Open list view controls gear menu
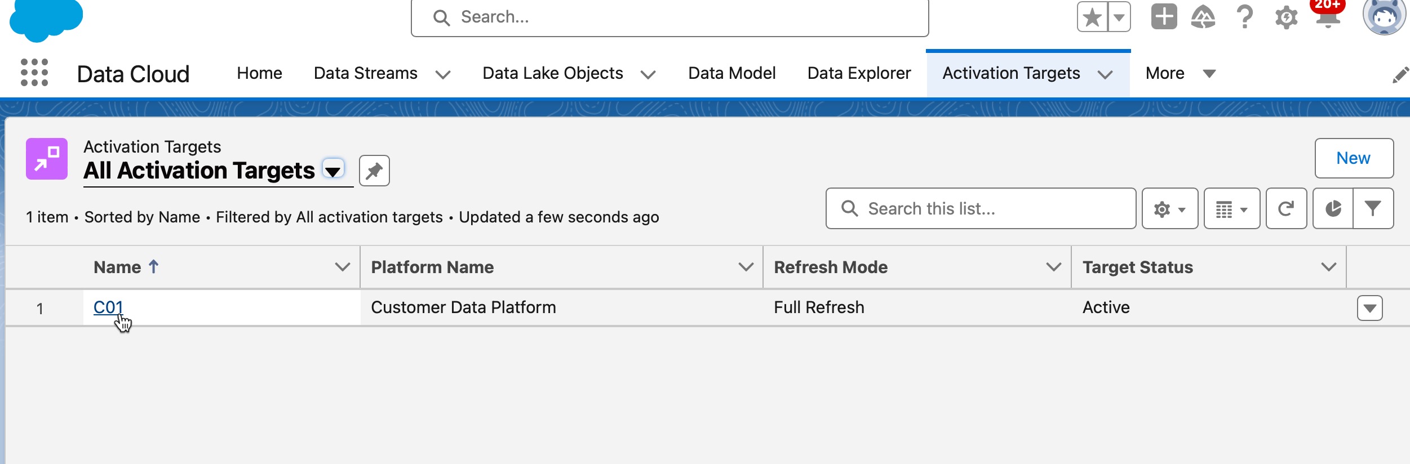Screen dimensions: 1410x464 pyautogui.click(x=1170, y=209)
